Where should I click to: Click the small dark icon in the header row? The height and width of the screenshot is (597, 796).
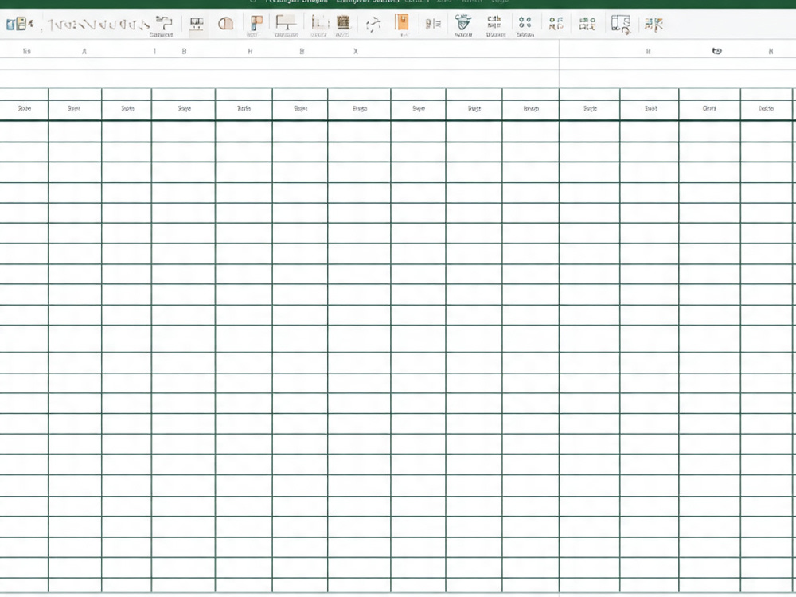717,51
